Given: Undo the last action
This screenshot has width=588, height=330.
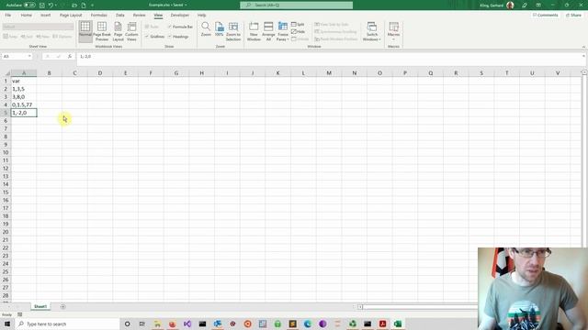Looking at the screenshot, I should pyautogui.click(x=51, y=5).
